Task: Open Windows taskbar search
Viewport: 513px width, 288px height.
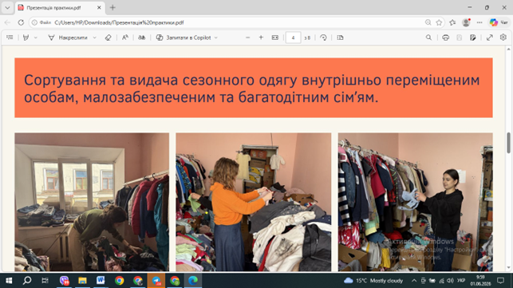Action: click(27, 281)
